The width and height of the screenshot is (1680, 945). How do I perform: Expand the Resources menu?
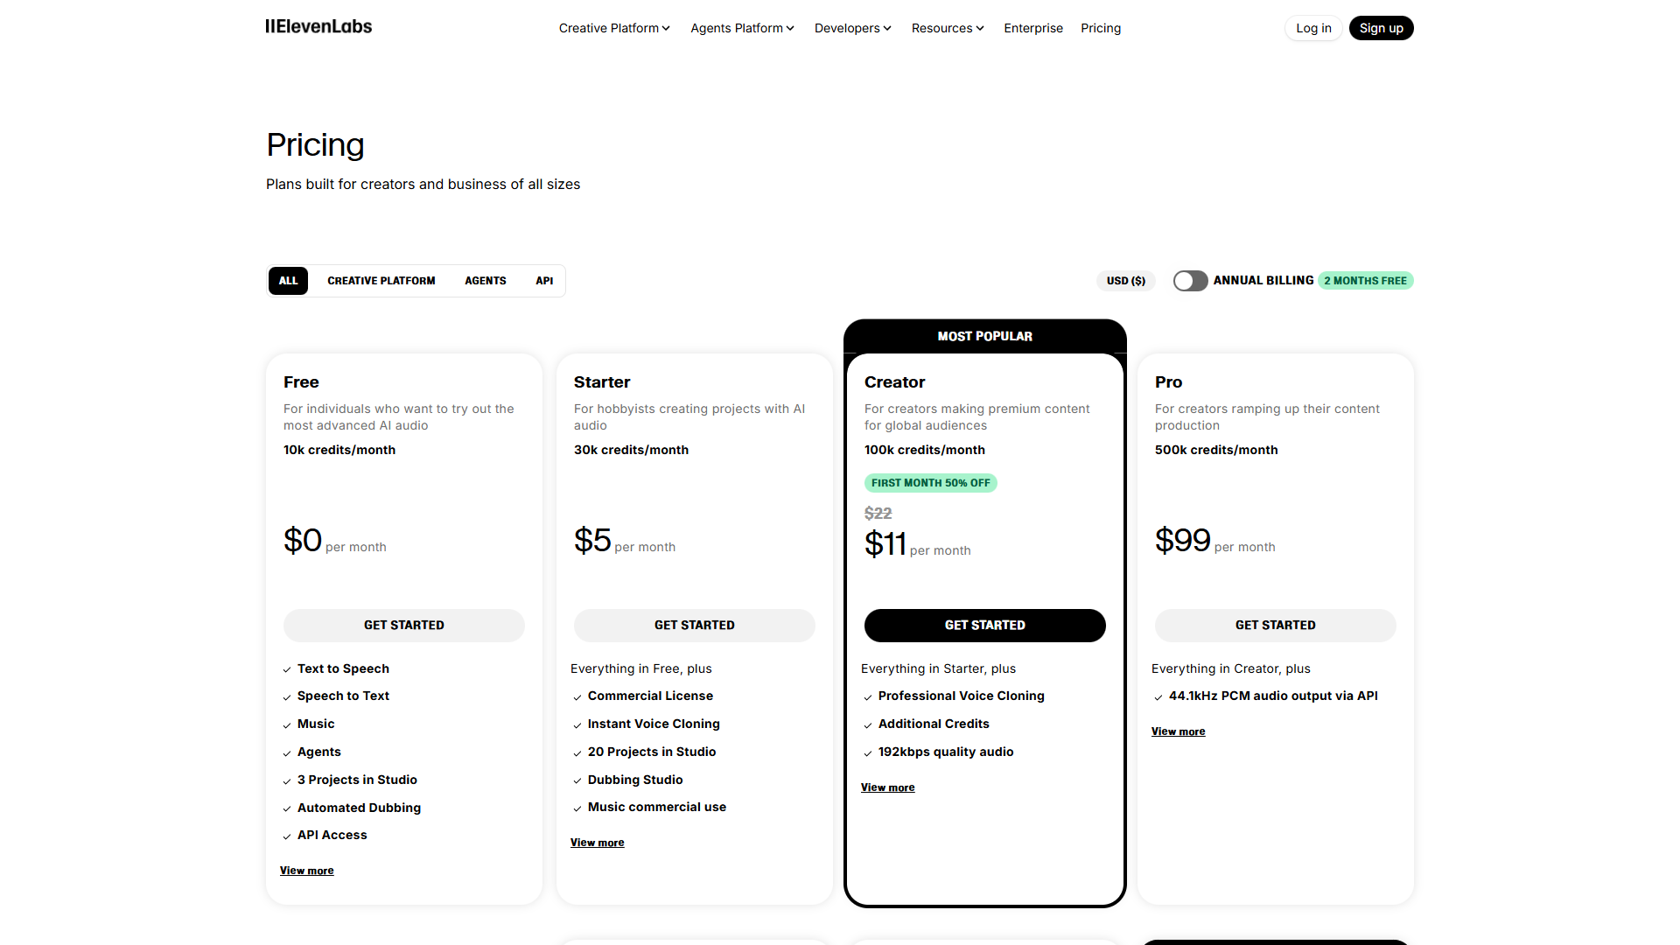click(x=947, y=28)
